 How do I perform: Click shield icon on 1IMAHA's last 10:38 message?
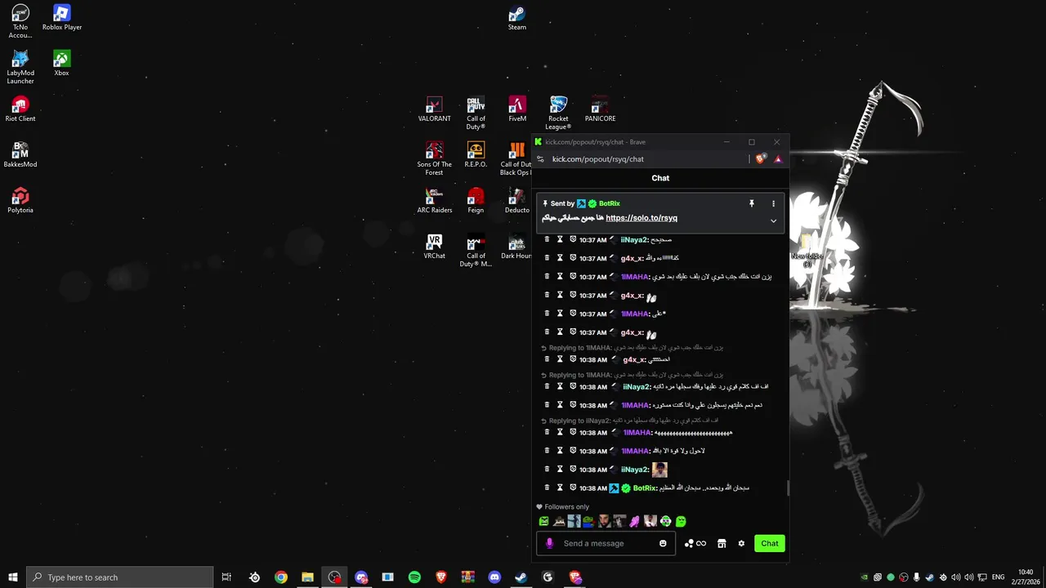coord(573,450)
